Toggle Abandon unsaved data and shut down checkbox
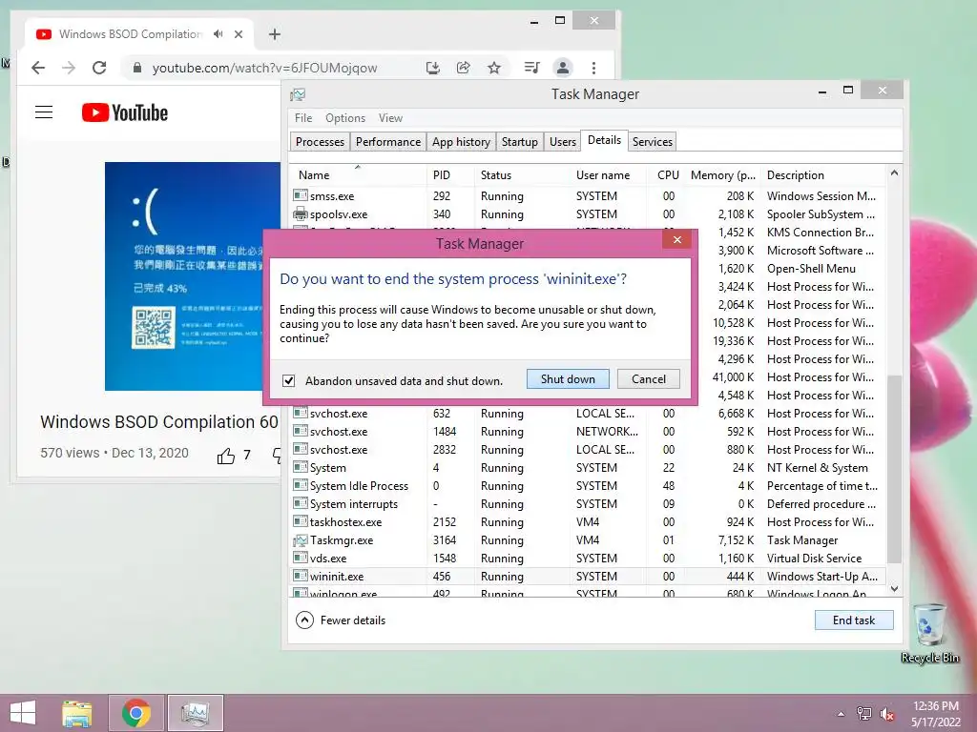The width and height of the screenshot is (977, 732). click(288, 381)
